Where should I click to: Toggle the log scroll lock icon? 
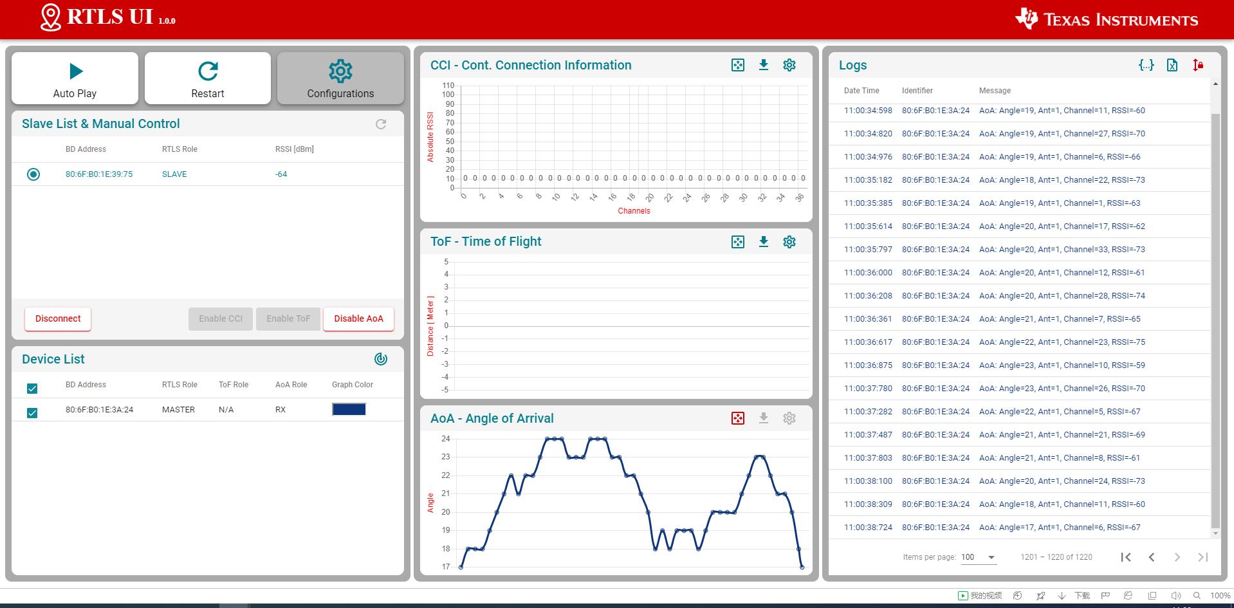(1198, 65)
